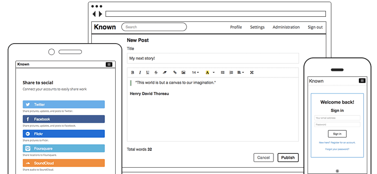Image resolution: width=377 pixels, height=174 pixels.
Task: Switch editor to fullscreen mode
Action: point(252,73)
